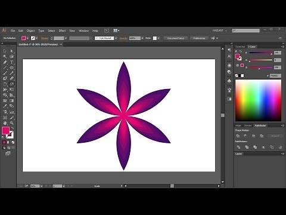Go to Bridge icon in menu bar
Viewport: 286px width, 215px height.
click(107, 30)
